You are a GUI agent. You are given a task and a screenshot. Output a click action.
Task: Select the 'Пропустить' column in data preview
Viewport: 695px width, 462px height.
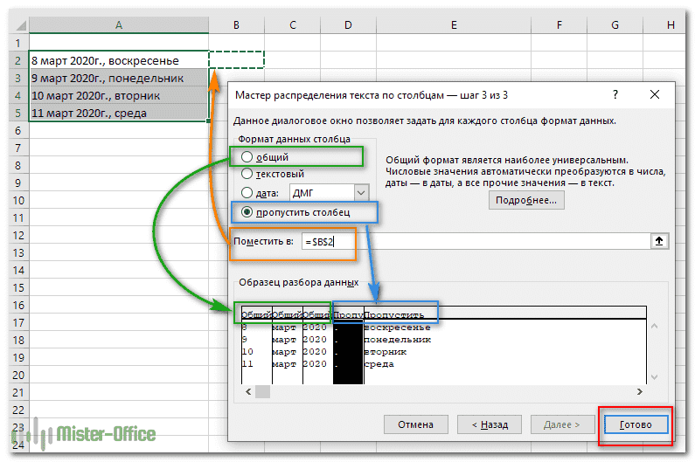point(398,314)
